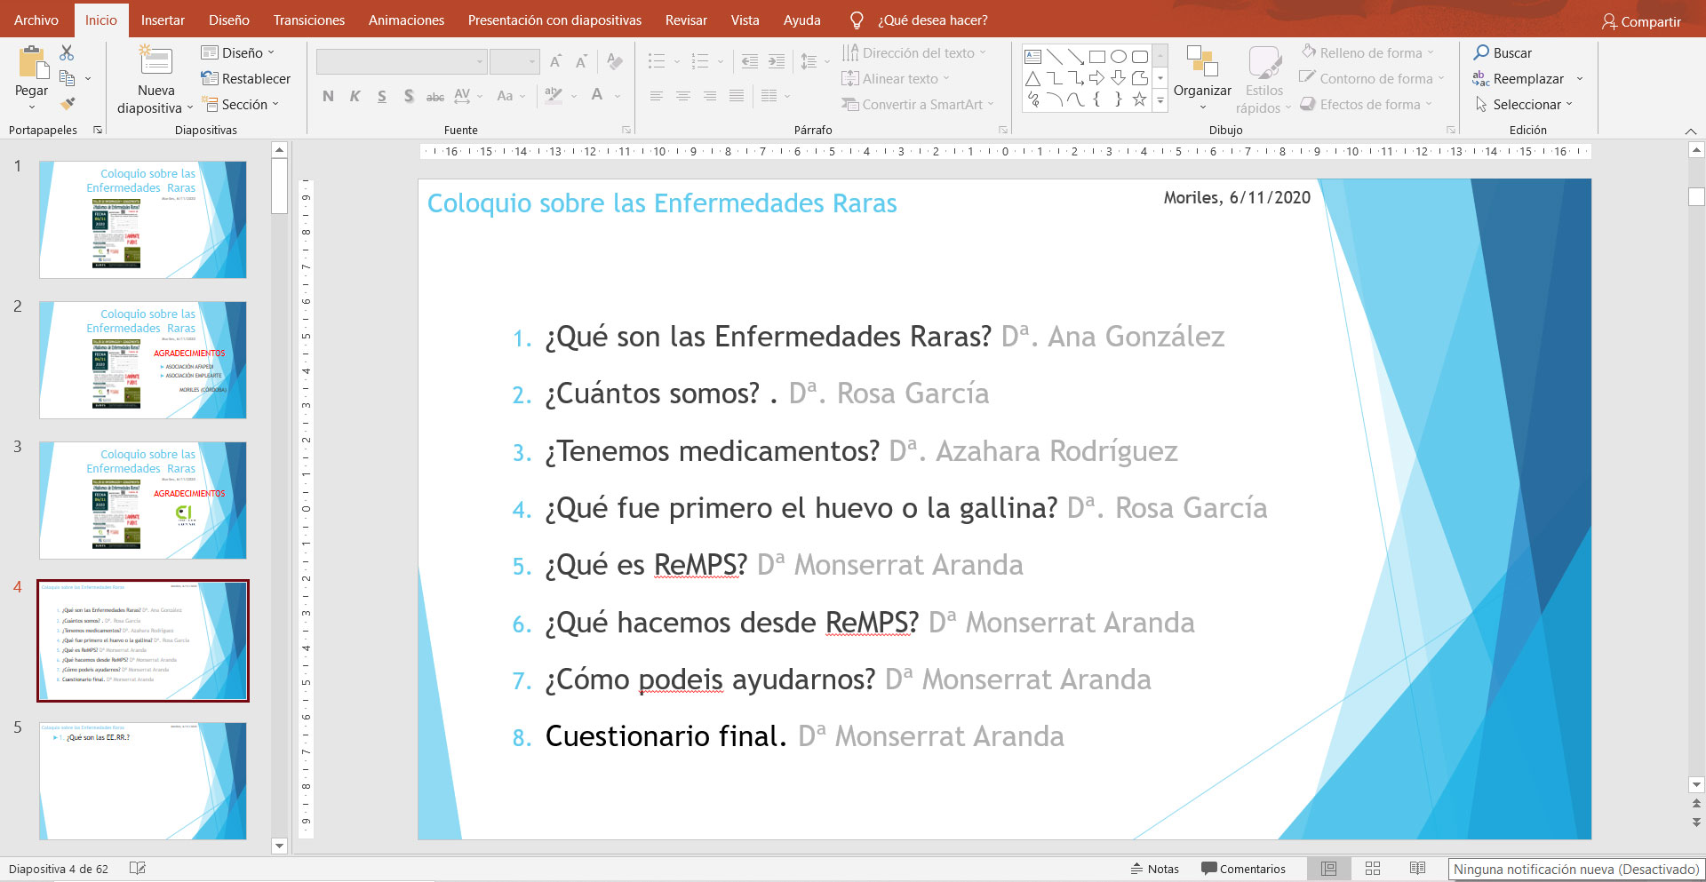The image size is (1706, 882).
Task: Click the slide panel vertical scrollbar thumb
Action: 279,187
